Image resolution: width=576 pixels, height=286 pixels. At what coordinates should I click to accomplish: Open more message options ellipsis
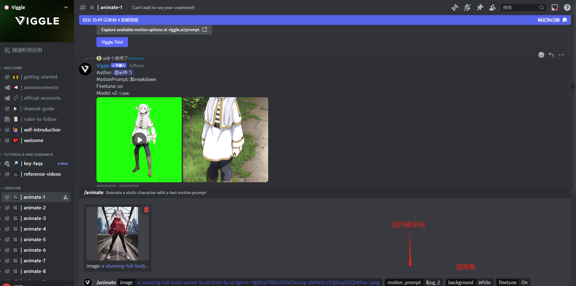tap(561, 55)
